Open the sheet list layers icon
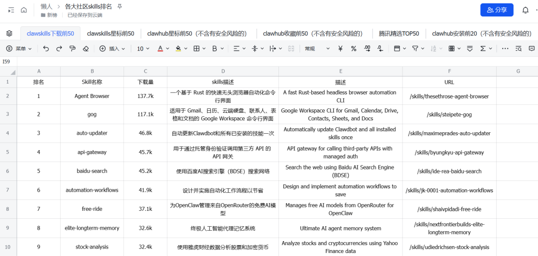 pos(9,33)
